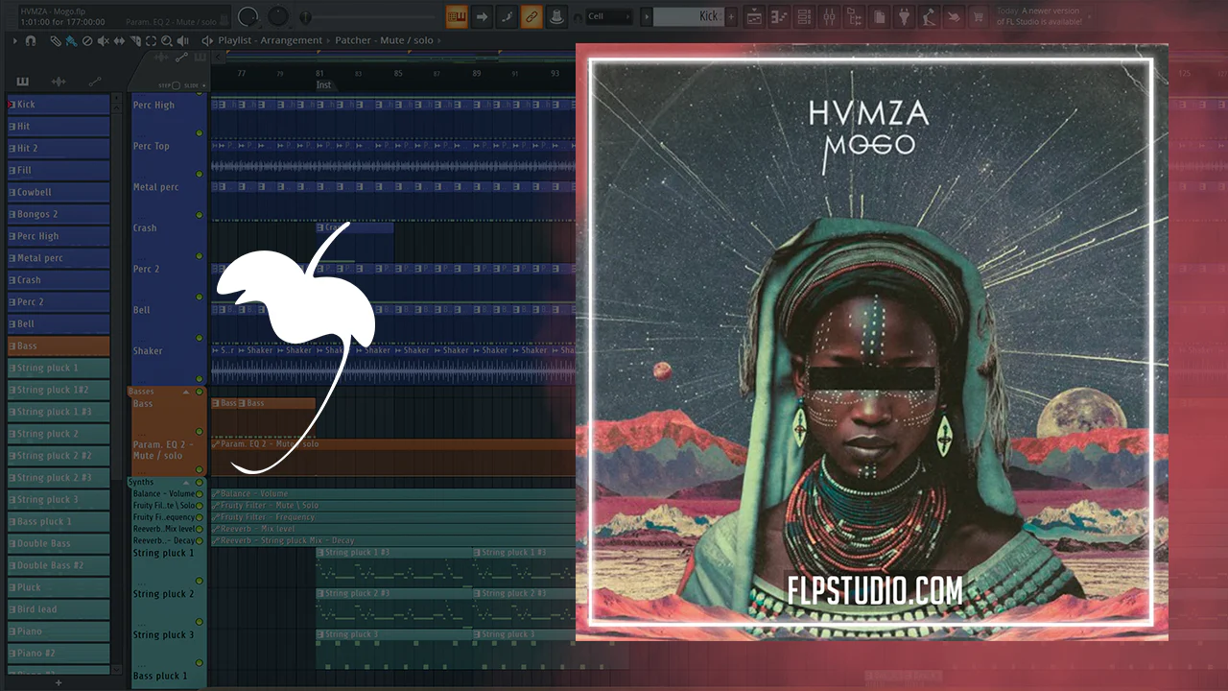Image resolution: width=1228 pixels, height=691 pixels.
Task: Mute the Basses group track
Action: point(200,392)
